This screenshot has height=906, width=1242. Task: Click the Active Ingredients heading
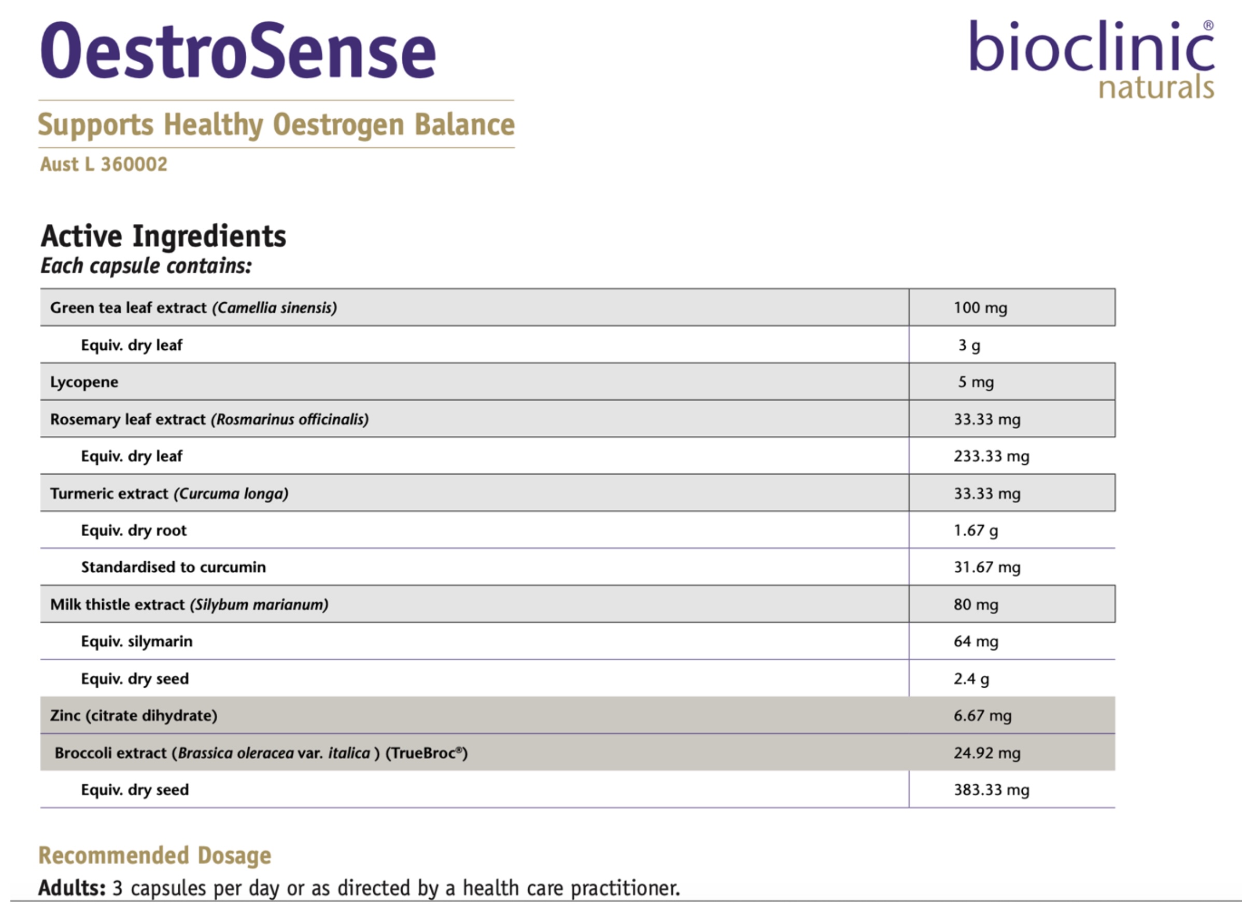[163, 236]
